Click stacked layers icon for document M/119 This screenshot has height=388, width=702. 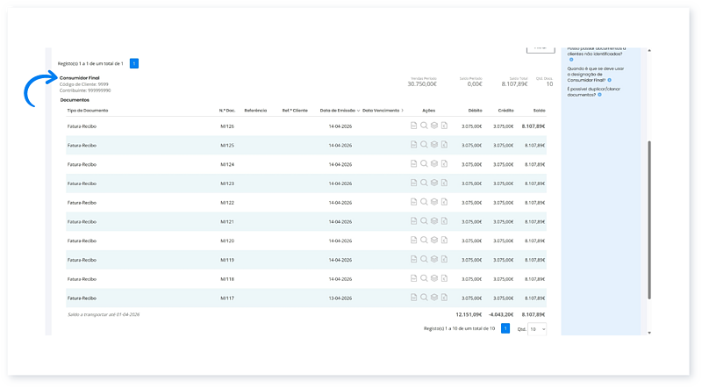click(x=434, y=260)
